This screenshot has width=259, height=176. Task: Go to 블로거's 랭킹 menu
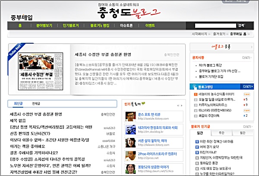100,26
